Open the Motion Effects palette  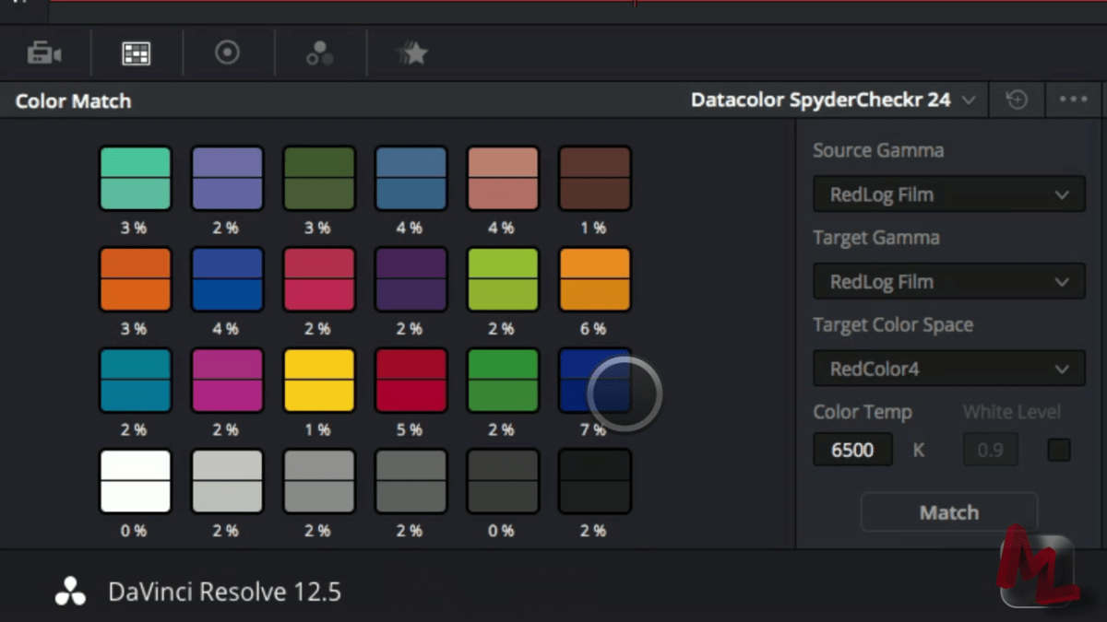click(x=412, y=53)
